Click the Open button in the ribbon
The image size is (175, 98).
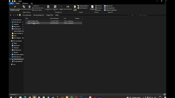click(98, 6)
